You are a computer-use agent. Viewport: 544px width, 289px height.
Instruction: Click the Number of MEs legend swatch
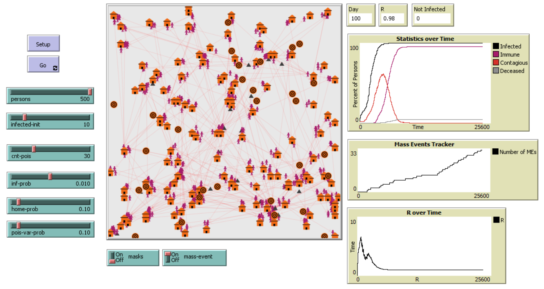(495, 152)
